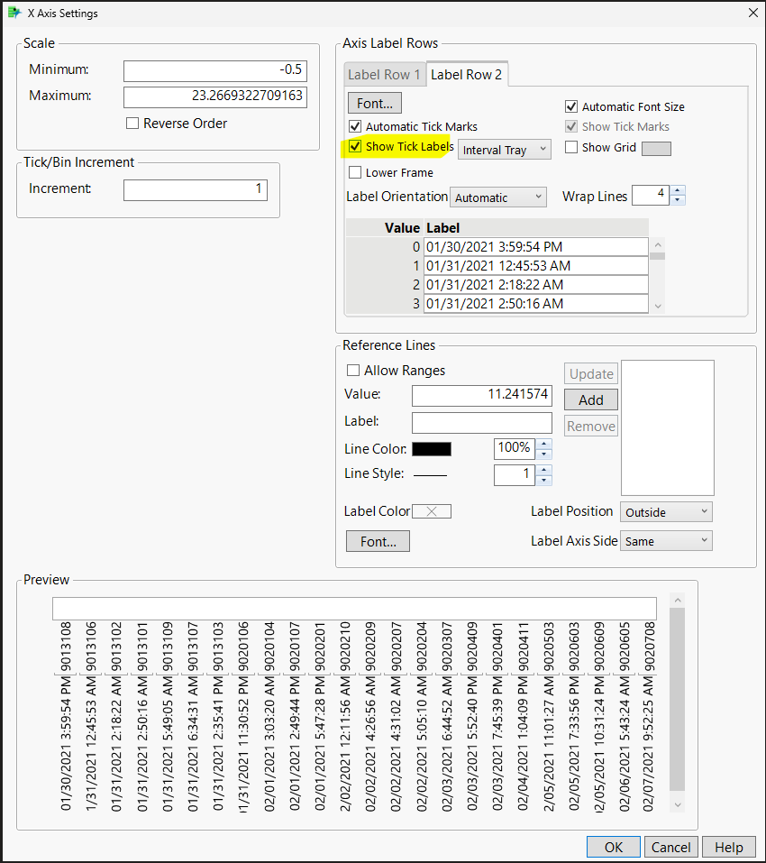Click the Wrap Lines value field
This screenshot has width=766, height=863.
651,196
